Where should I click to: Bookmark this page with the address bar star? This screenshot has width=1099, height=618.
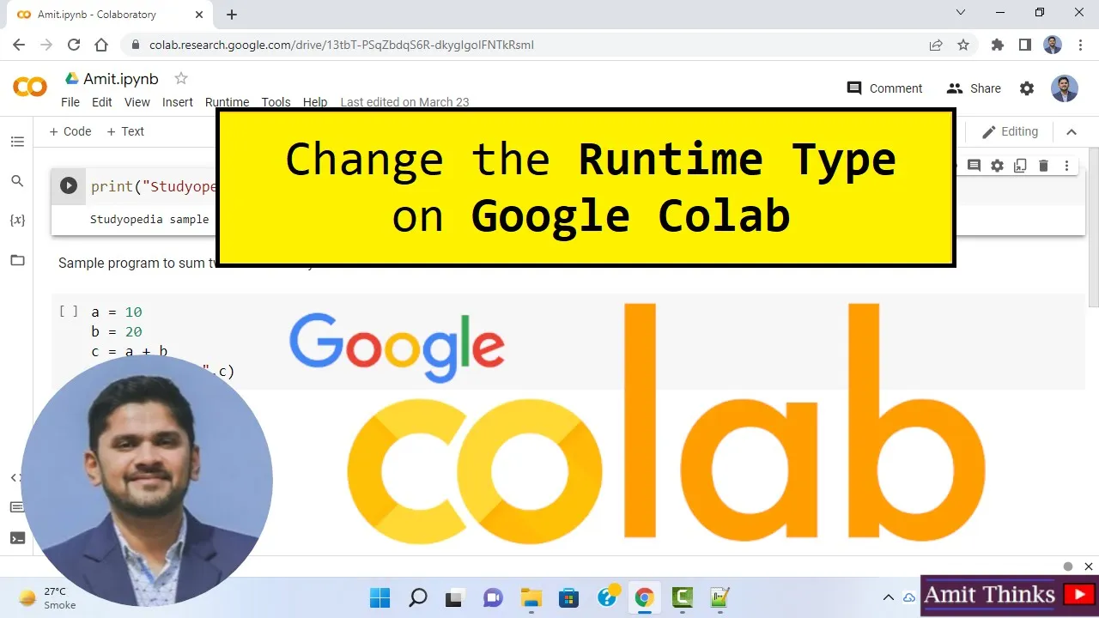tap(963, 45)
